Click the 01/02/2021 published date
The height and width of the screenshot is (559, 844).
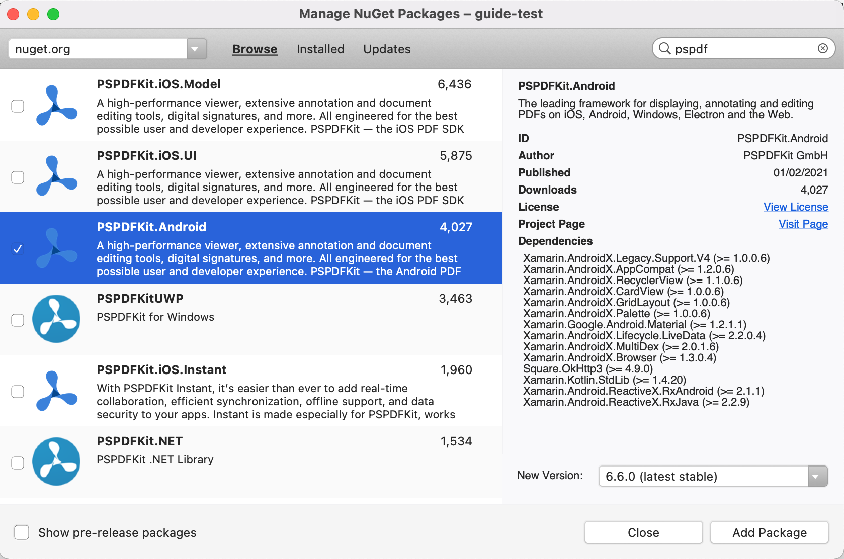pyautogui.click(x=801, y=173)
